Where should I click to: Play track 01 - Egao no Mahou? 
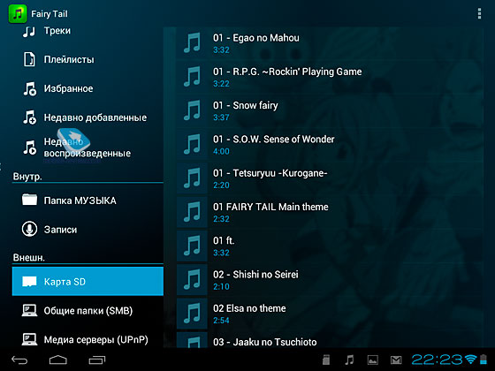click(330, 43)
